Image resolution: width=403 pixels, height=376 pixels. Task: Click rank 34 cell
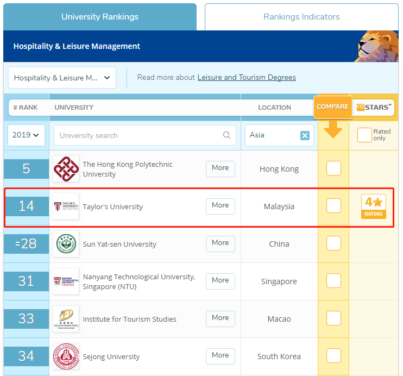tap(26, 356)
